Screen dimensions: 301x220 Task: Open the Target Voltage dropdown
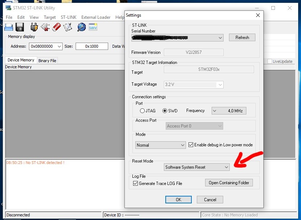click(x=194, y=85)
